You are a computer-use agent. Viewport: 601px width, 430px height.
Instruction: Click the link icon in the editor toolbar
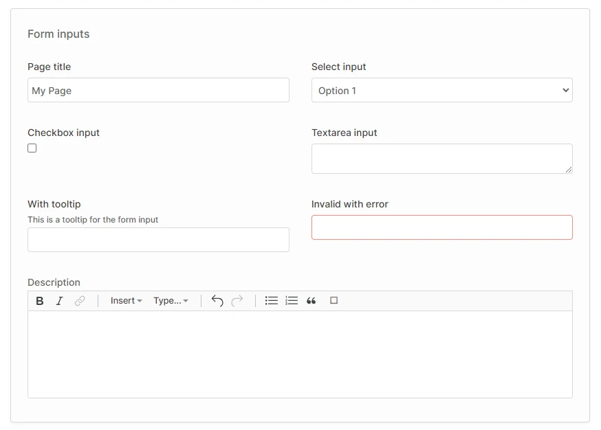click(x=80, y=300)
